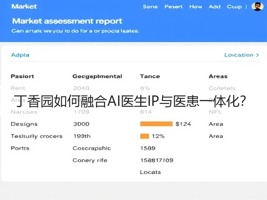The width and height of the screenshot is (267, 200).
Task: Open the Sene menu item
Action: pyautogui.click(x=150, y=7)
